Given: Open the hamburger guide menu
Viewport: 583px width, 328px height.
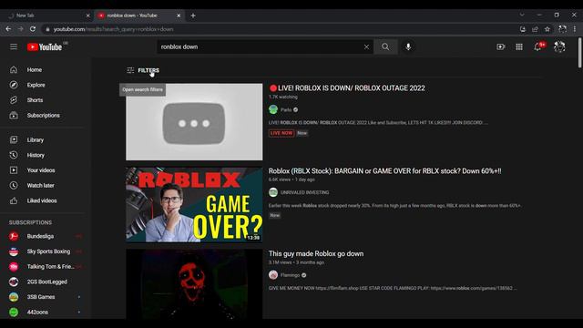Looking at the screenshot, I should [14, 46].
